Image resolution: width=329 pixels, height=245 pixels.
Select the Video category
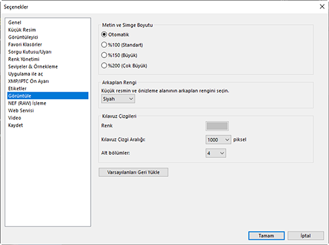pos(48,118)
